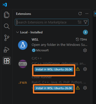Image resolution: width=96 pixels, height=104 pixels.
Task: Click the VS Code logo icon
Action: (5, 5)
